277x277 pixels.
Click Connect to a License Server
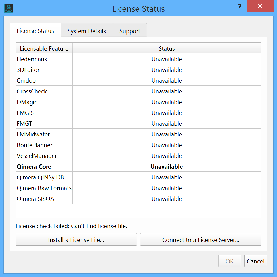[201, 240]
